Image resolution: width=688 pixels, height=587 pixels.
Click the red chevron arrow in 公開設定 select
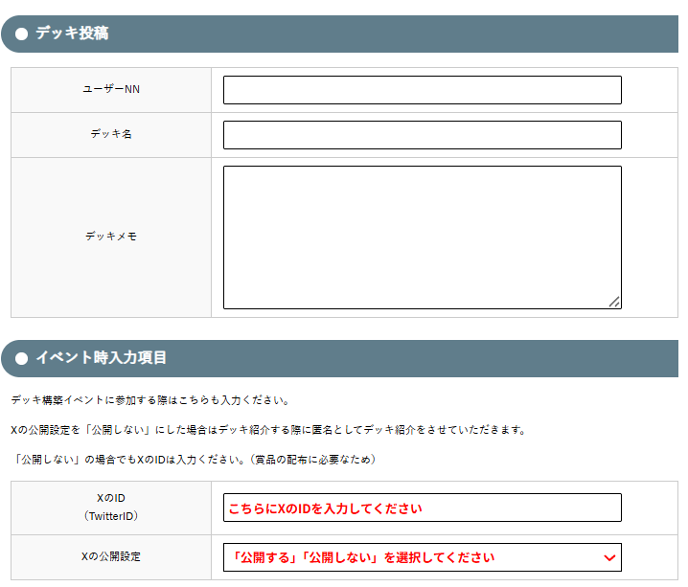pyautogui.click(x=609, y=557)
